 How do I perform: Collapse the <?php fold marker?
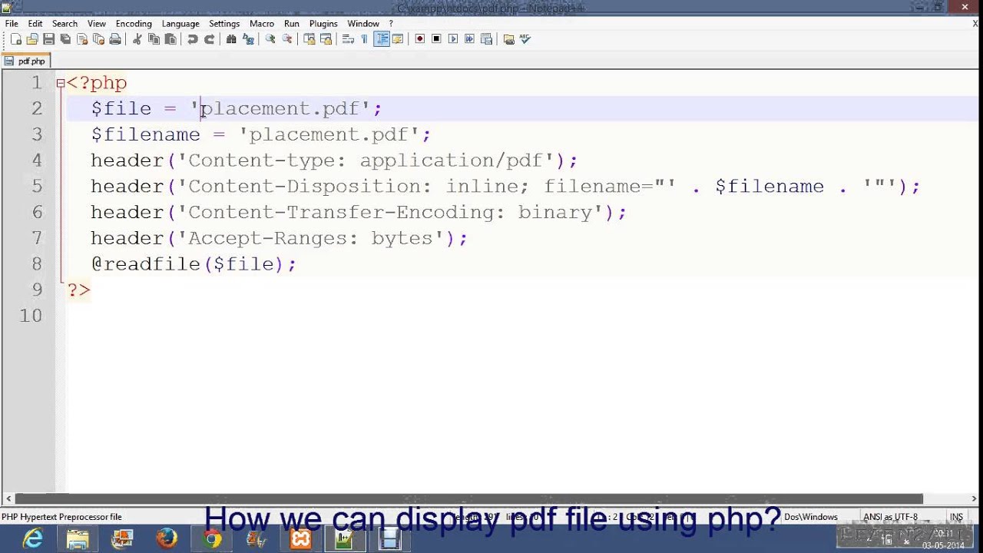pyautogui.click(x=60, y=83)
